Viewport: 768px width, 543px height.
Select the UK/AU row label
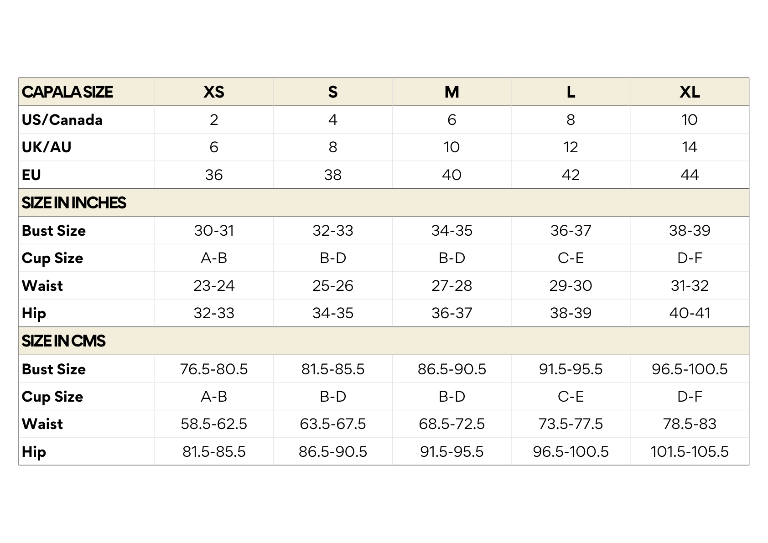(x=47, y=147)
